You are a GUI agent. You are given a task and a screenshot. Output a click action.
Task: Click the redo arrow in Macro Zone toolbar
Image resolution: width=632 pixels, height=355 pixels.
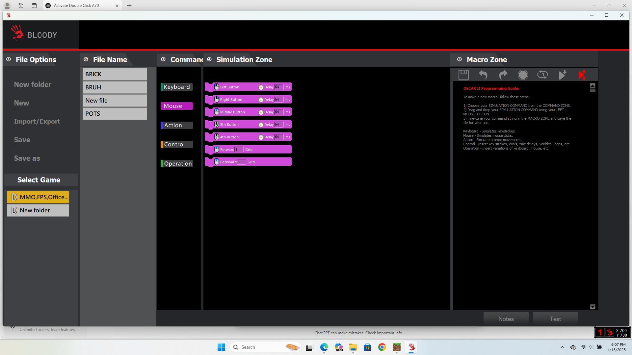[503, 75]
